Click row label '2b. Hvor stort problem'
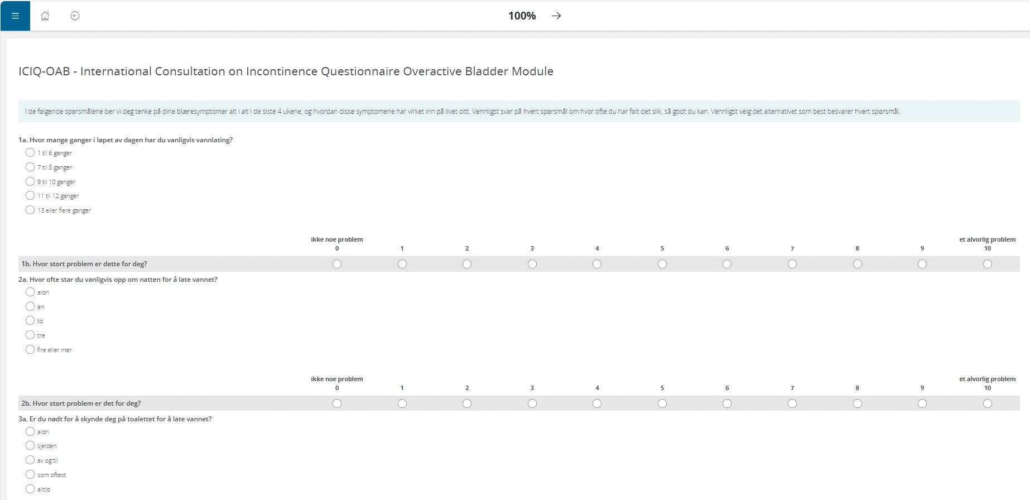This screenshot has height=500, width=1030. pyautogui.click(x=81, y=403)
